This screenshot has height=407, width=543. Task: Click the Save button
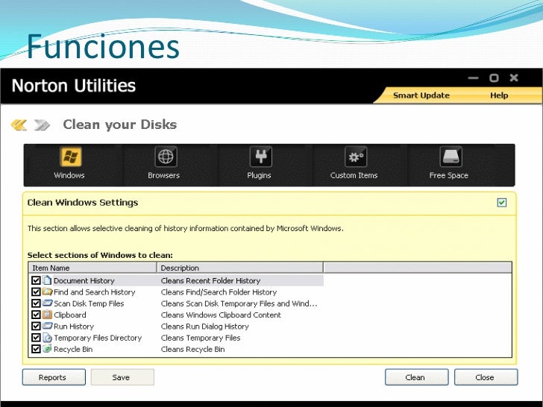click(122, 377)
